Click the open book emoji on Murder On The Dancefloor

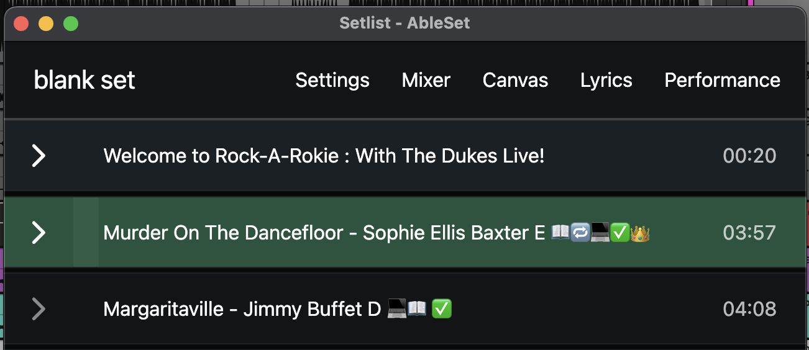pos(560,233)
